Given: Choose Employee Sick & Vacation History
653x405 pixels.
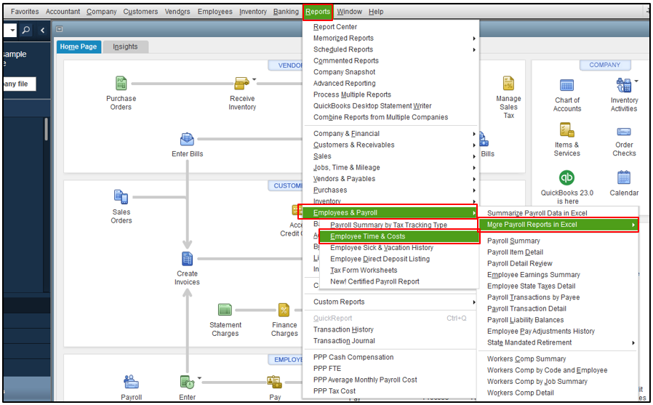Looking at the screenshot, I should coord(382,248).
